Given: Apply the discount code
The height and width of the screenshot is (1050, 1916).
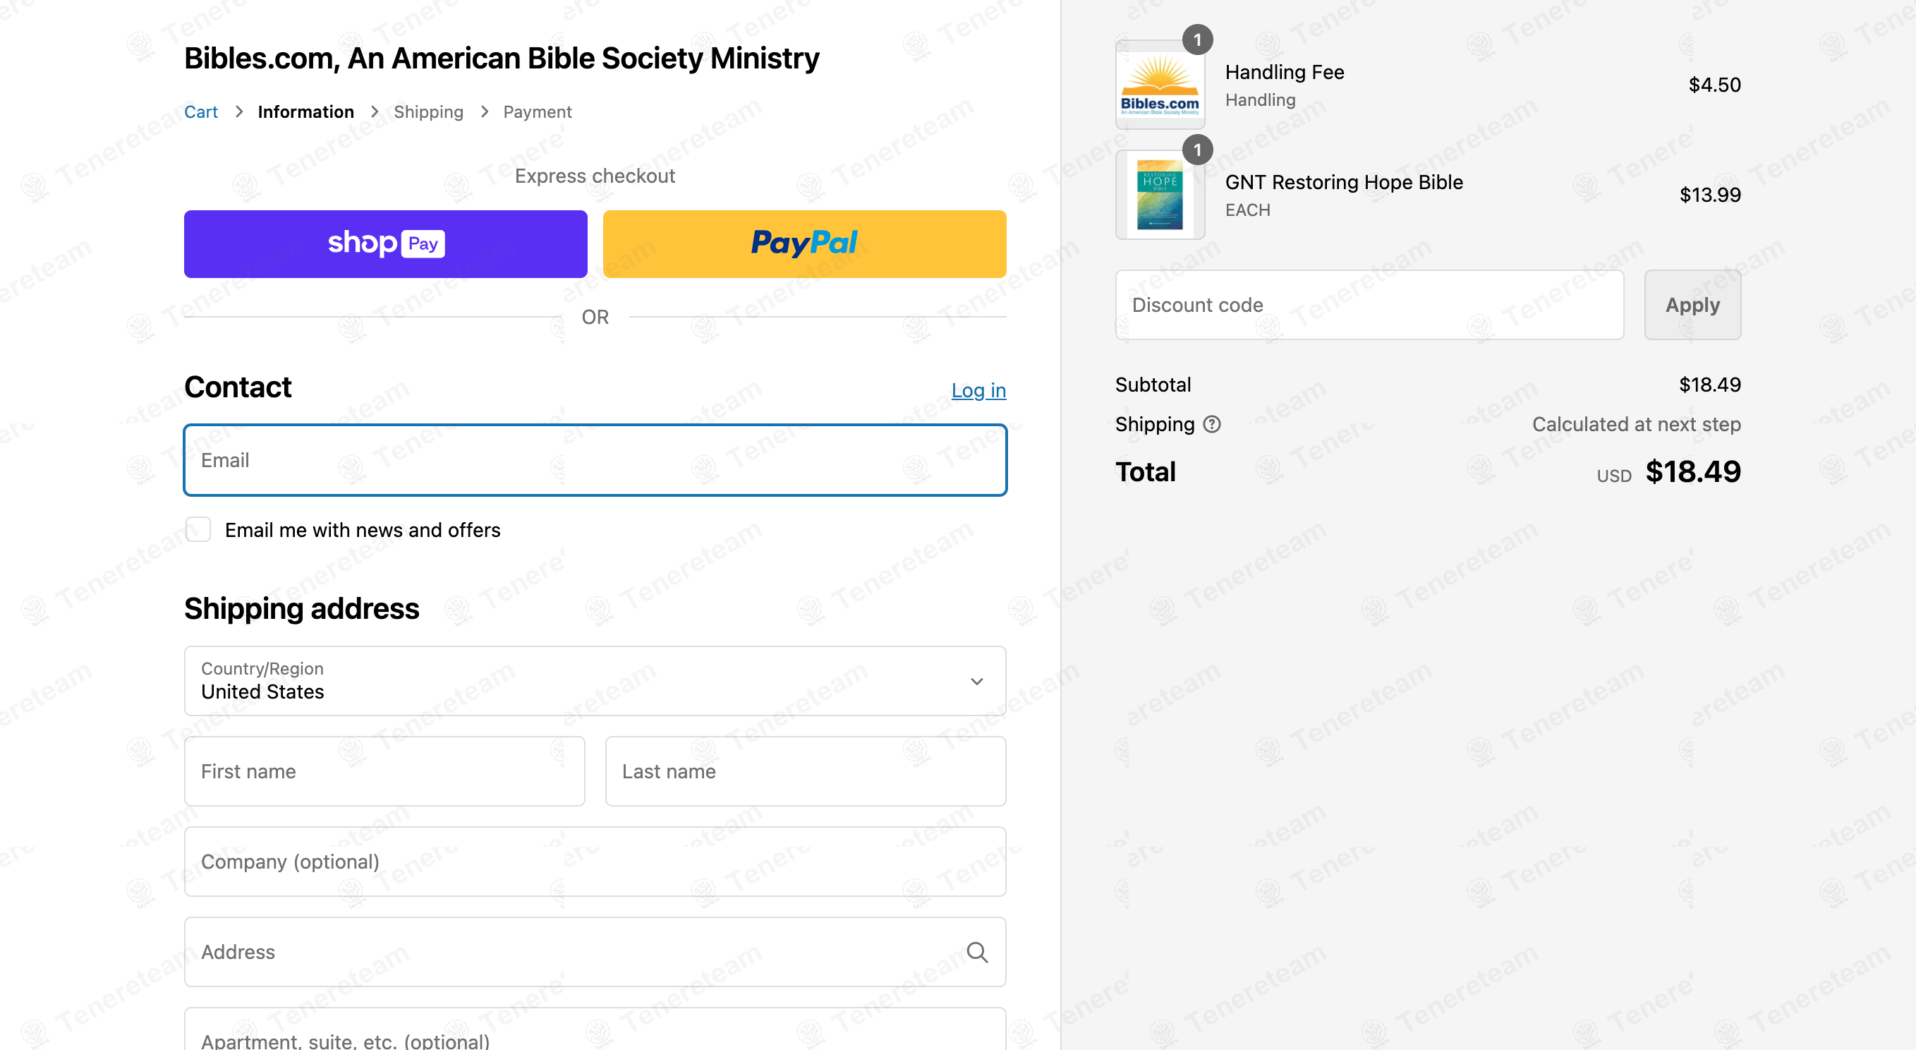Looking at the screenshot, I should [x=1692, y=305].
